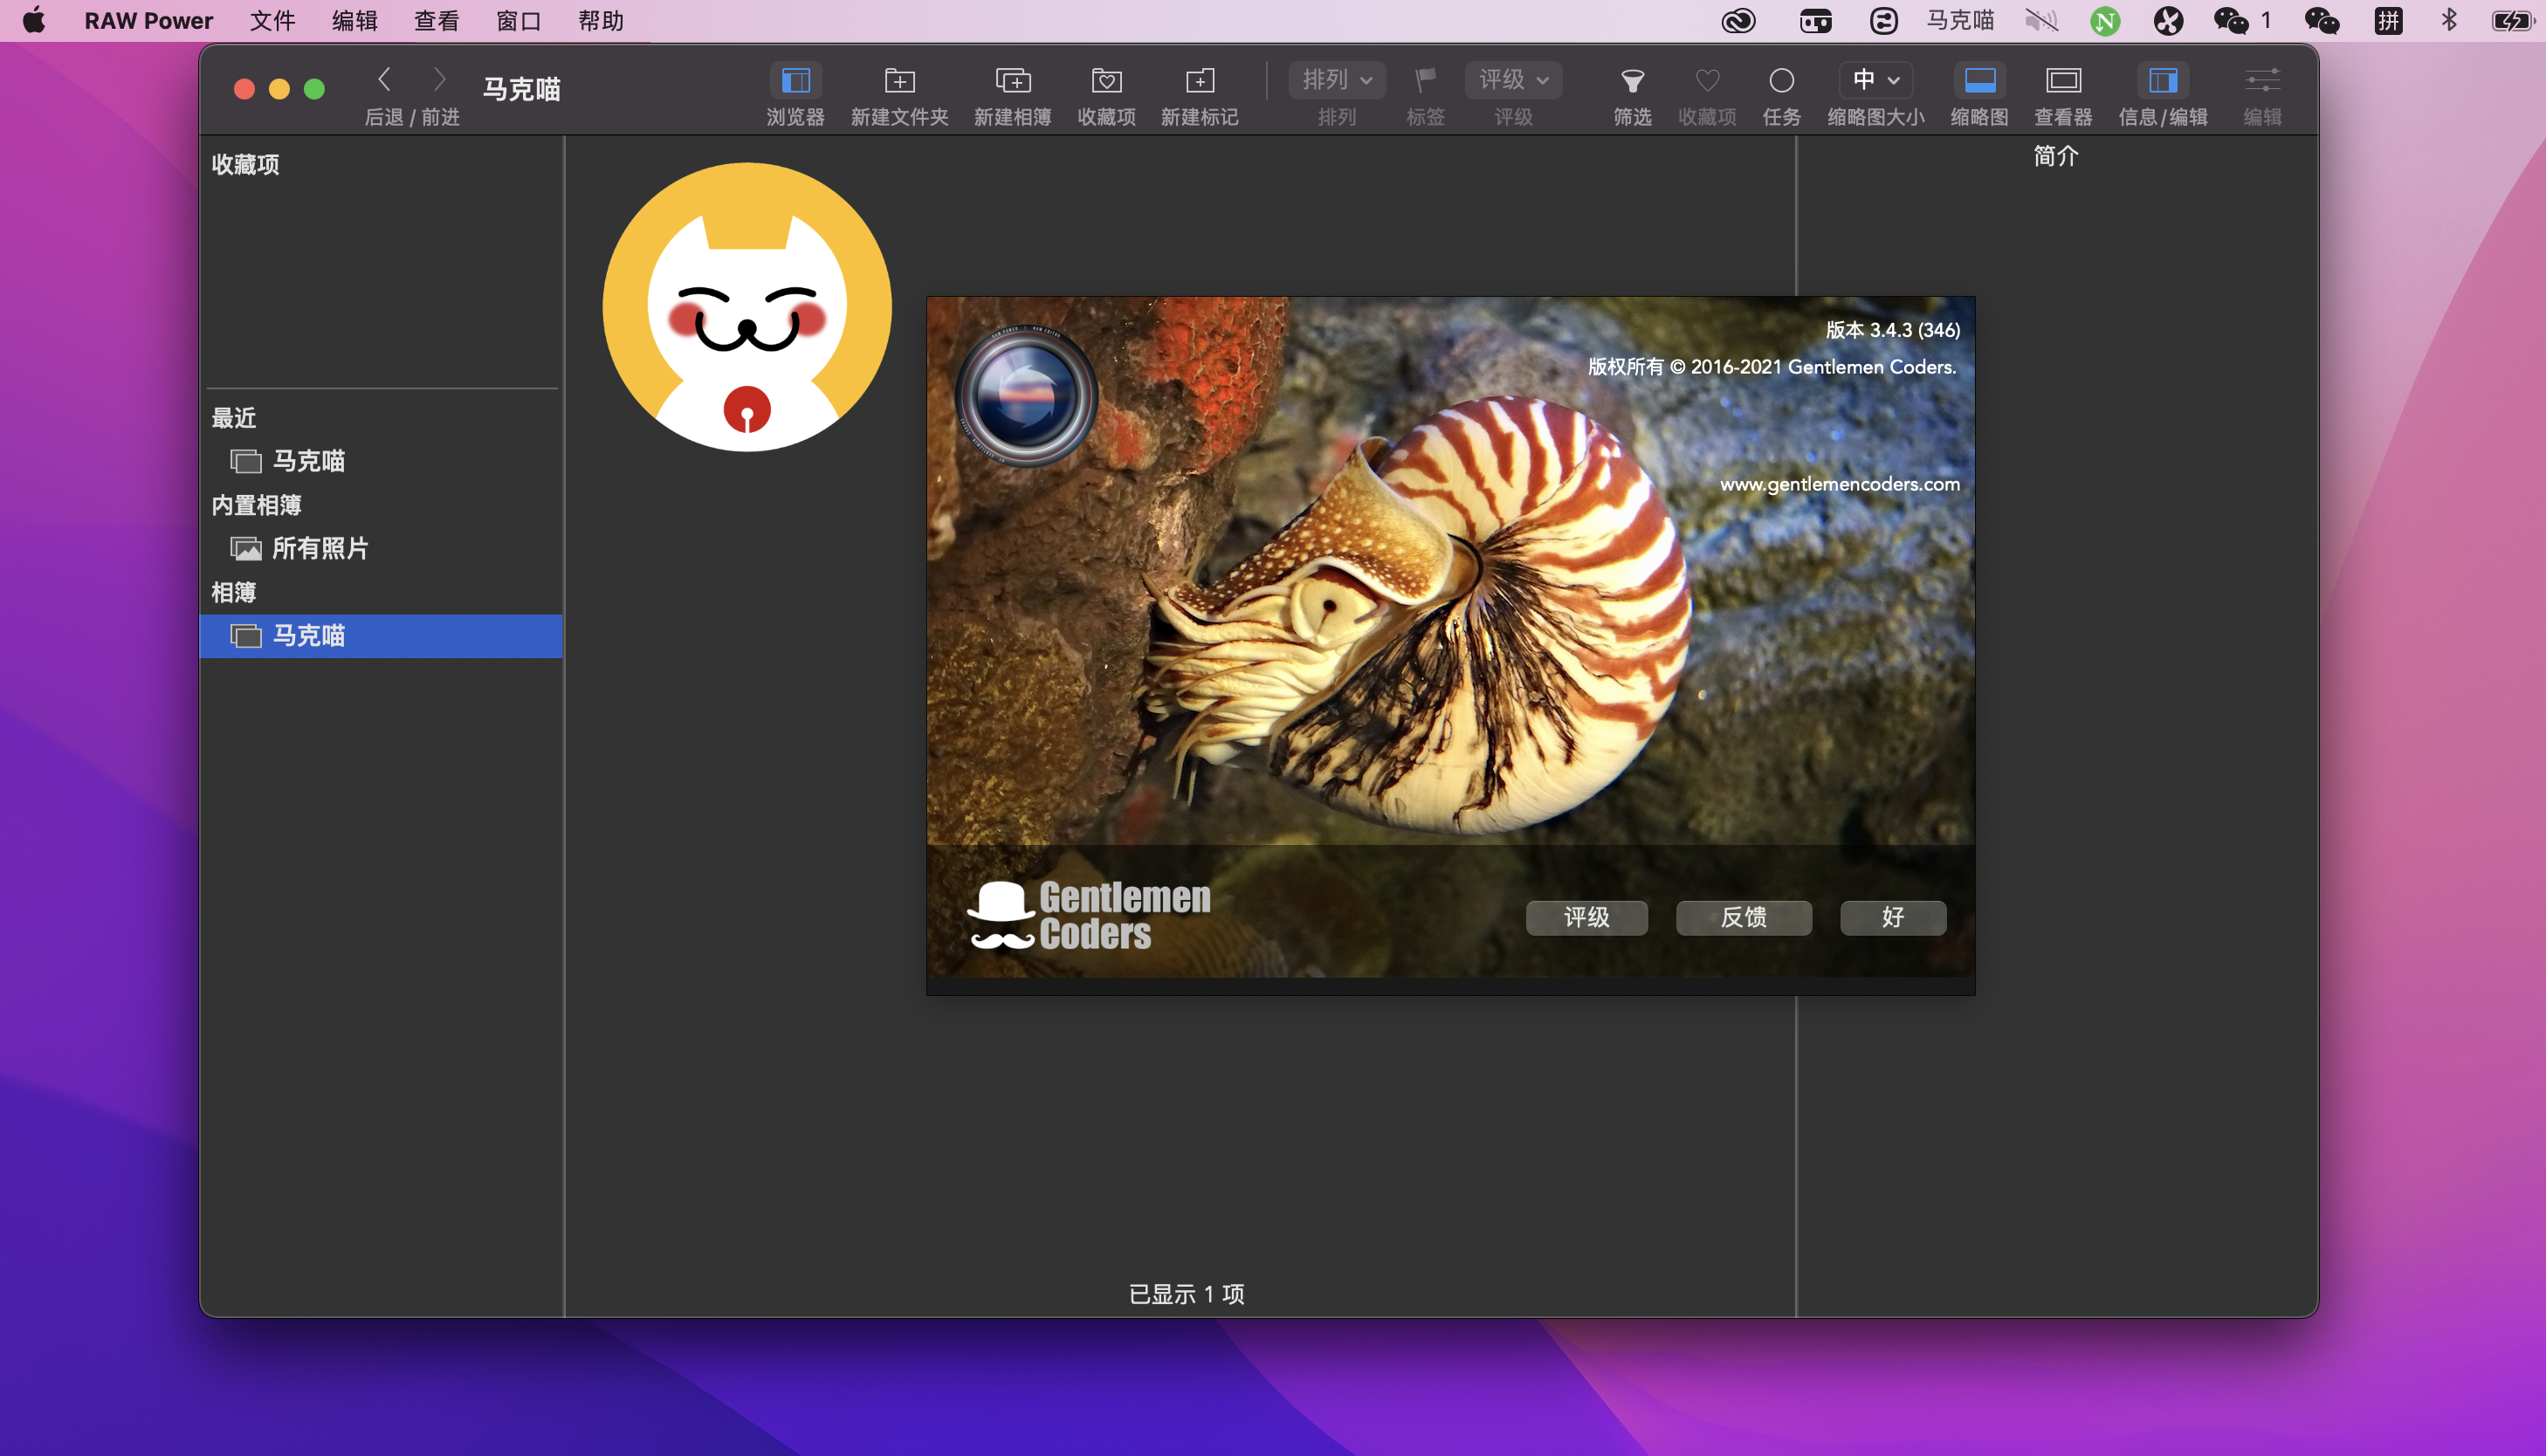Screen dimensions: 2546x1456
Task: Click the heart Favorite (收藏项) icon
Action: [x=1707, y=80]
